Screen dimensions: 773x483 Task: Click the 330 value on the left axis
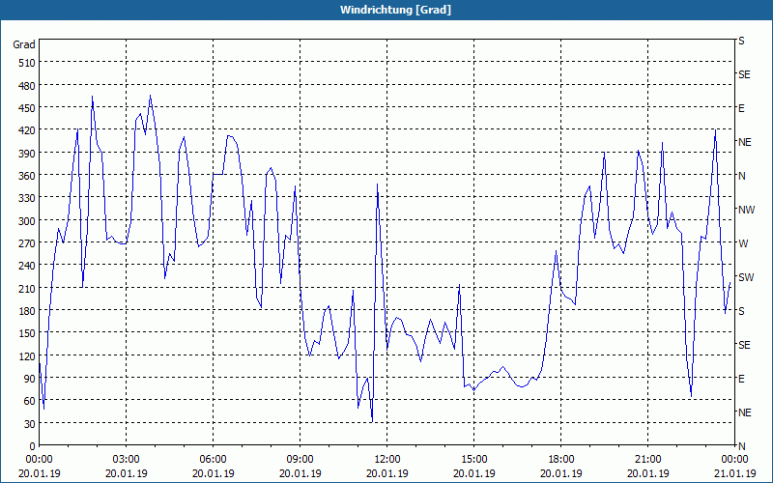(x=27, y=198)
